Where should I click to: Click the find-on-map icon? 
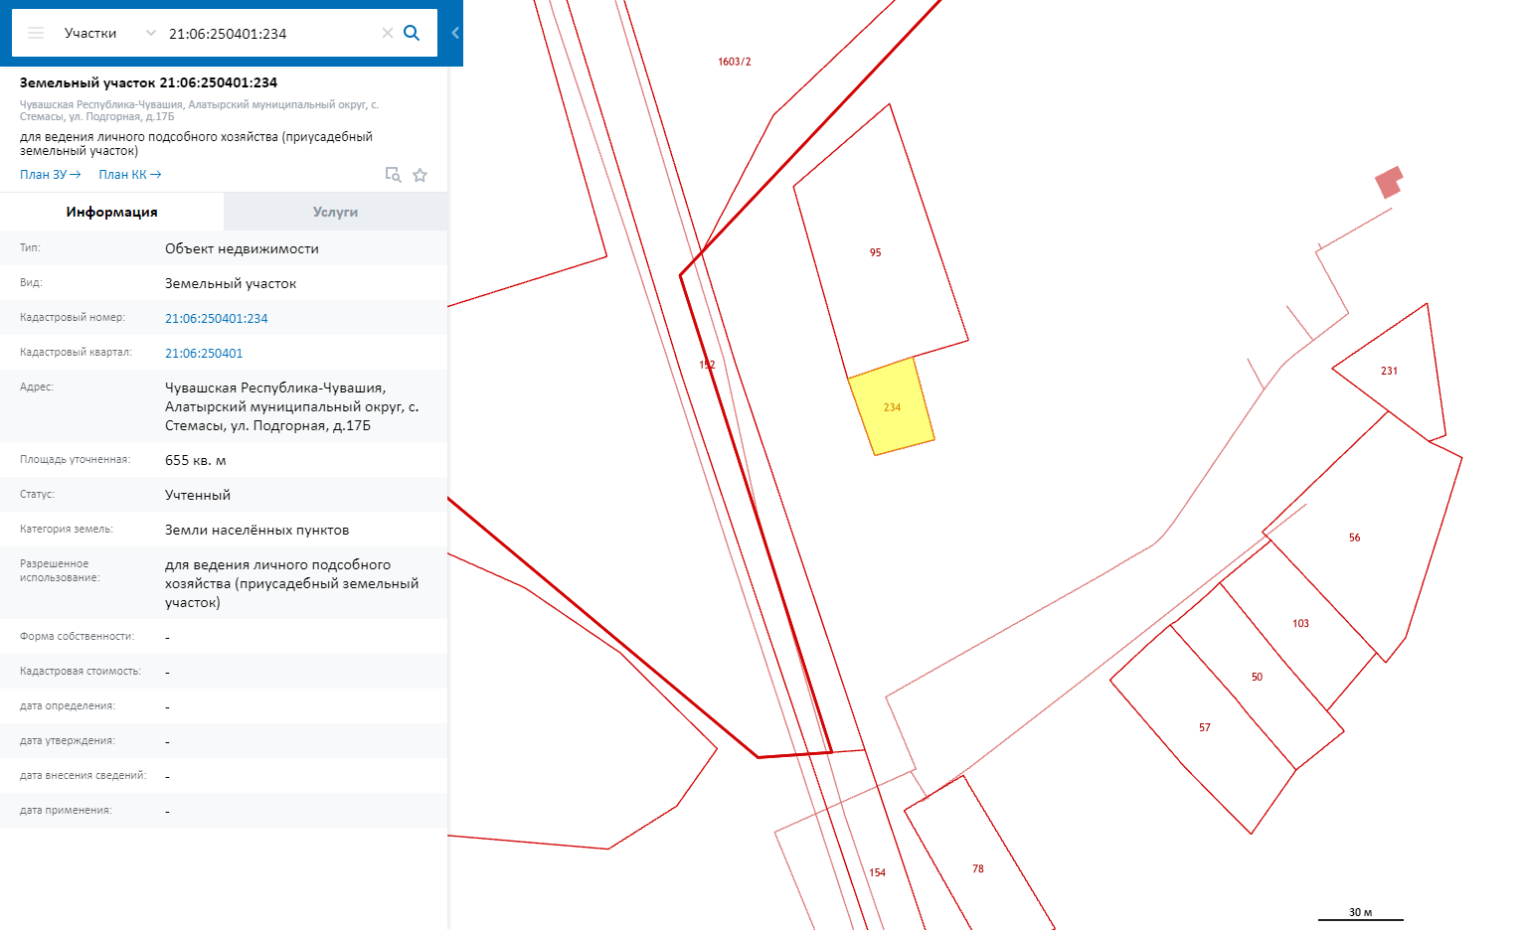(393, 175)
